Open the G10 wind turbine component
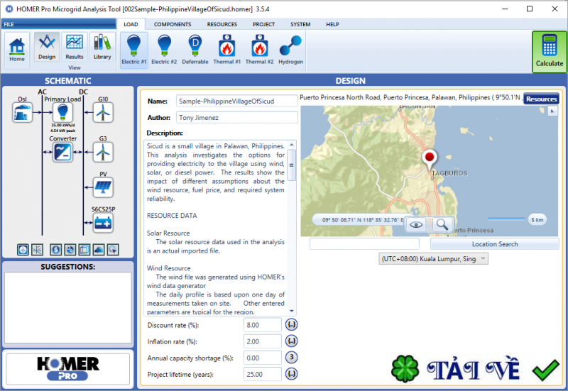The width and height of the screenshot is (568, 391). (103, 112)
